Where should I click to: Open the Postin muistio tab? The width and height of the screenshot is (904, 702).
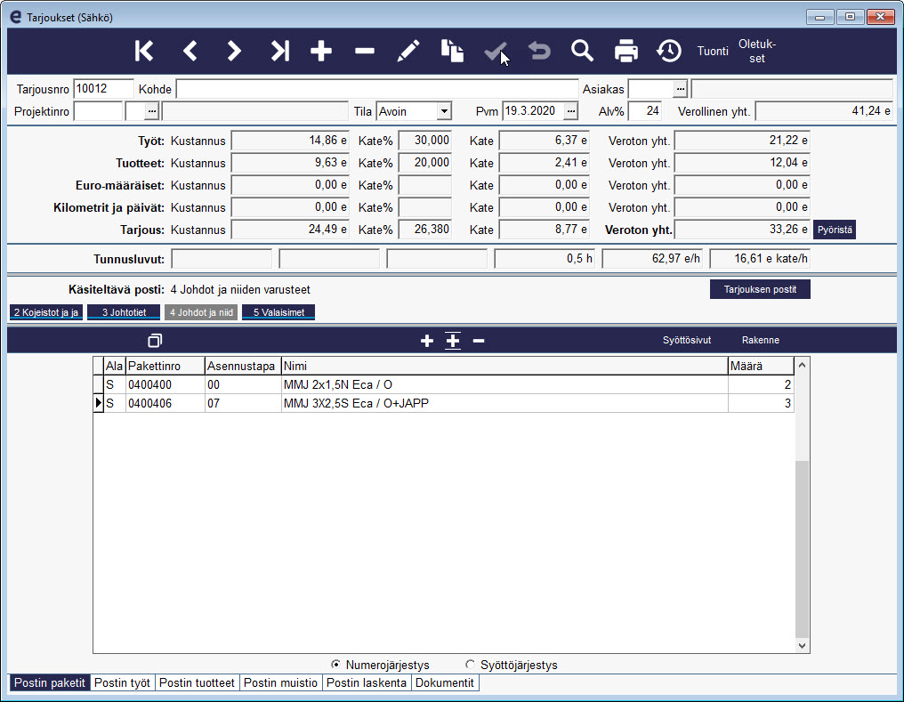click(280, 683)
